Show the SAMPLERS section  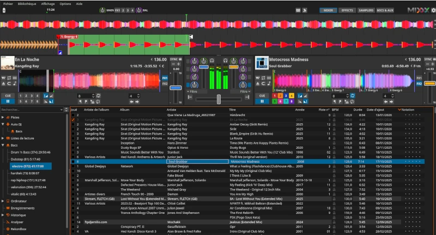[x=366, y=10]
